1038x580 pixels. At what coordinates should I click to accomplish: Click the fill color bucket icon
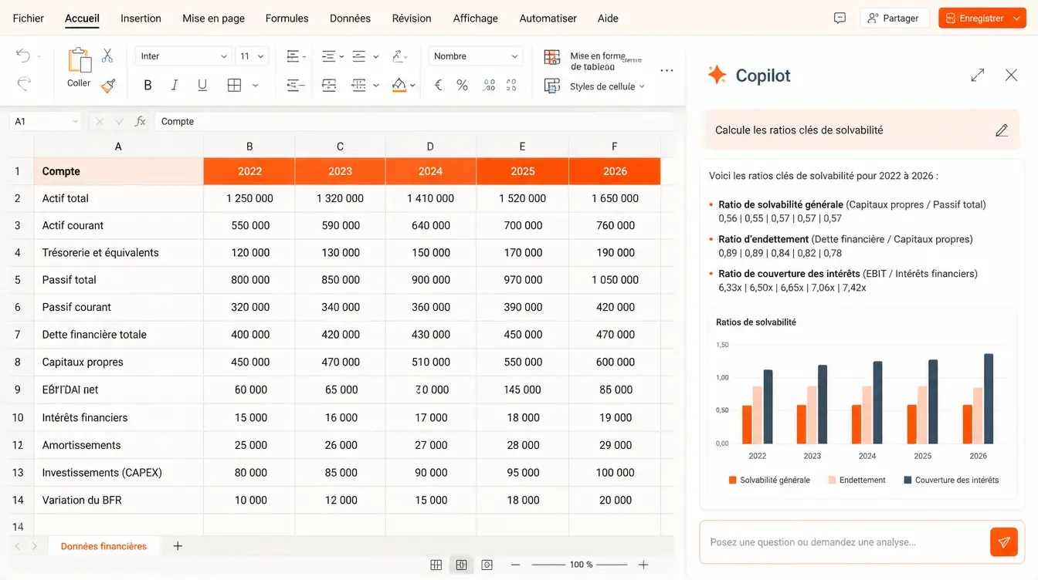point(399,86)
